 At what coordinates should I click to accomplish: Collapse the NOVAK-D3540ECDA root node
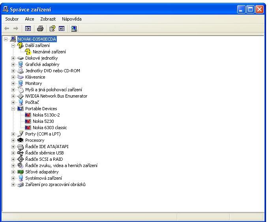pos(6,39)
